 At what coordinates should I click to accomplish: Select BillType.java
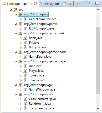pyautogui.click(x=38, y=47)
